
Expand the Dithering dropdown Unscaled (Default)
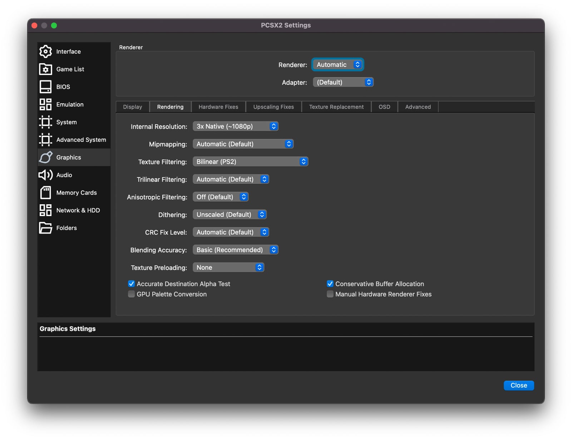click(230, 215)
